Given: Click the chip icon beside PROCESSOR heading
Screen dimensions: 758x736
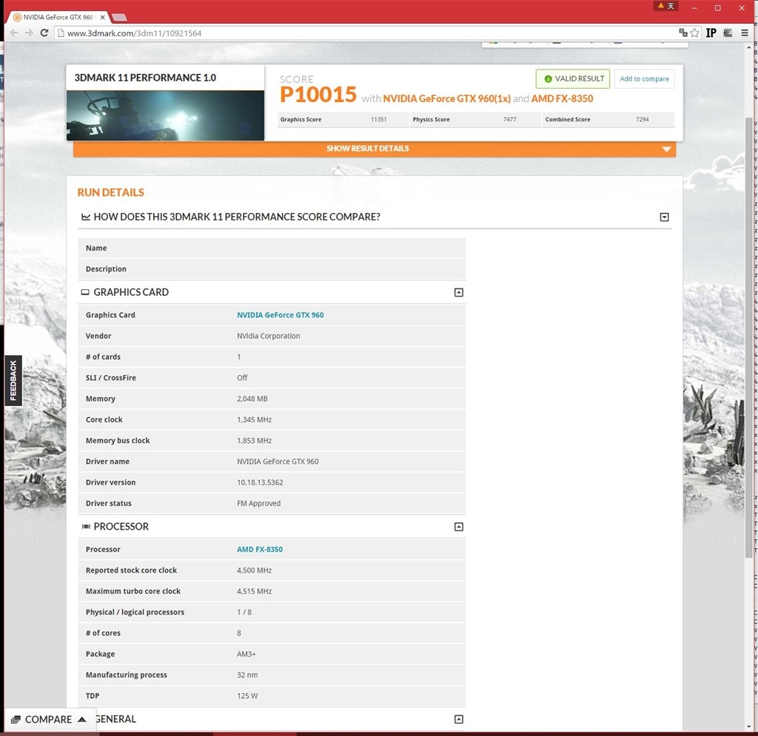Looking at the screenshot, I should coord(86,527).
